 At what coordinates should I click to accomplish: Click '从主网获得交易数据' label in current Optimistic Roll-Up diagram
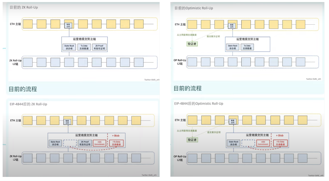(x=187, y=35)
